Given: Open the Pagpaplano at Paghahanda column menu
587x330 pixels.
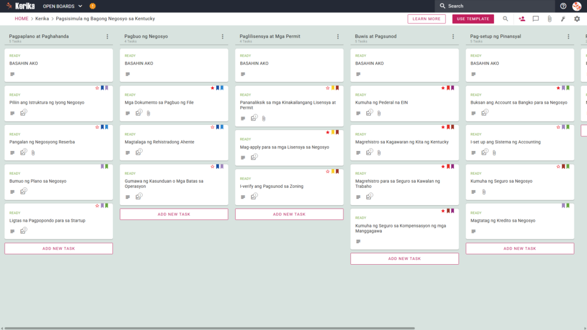Looking at the screenshot, I should click(107, 36).
